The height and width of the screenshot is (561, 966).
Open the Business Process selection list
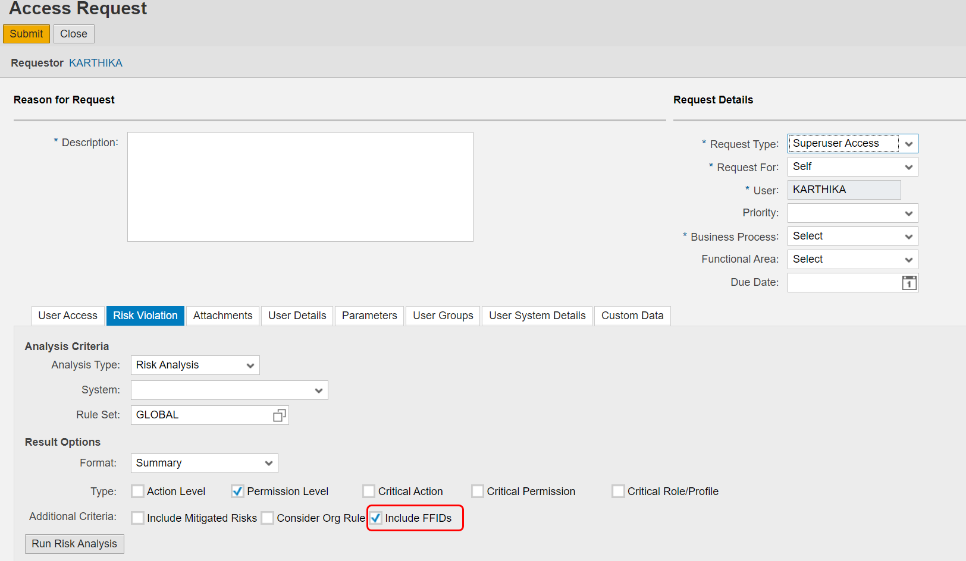click(908, 236)
